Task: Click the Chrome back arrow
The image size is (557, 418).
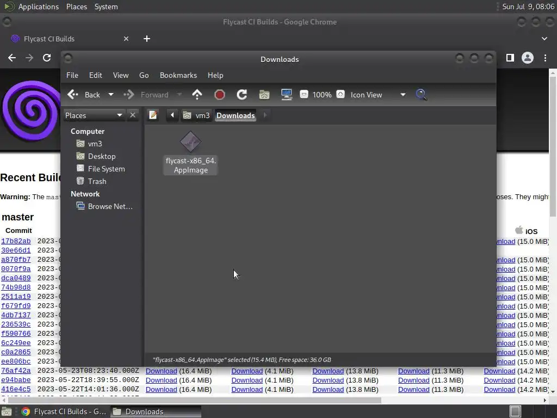Action: click(12, 58)
